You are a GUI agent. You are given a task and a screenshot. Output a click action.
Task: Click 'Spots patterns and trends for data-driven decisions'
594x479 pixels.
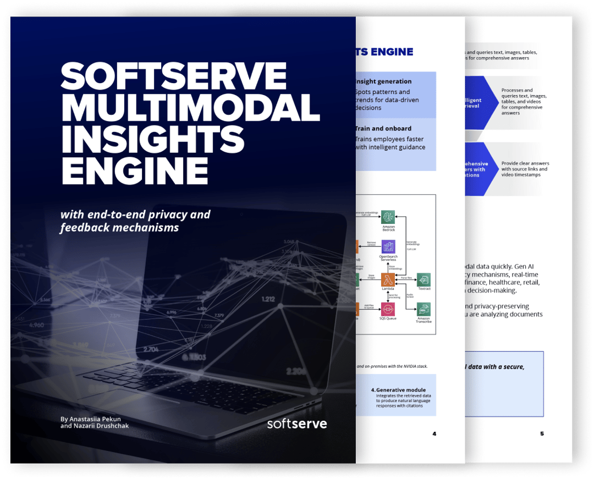click(x=387, y=100)
